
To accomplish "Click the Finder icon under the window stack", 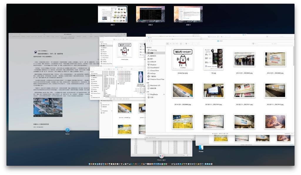I will click(x=201, y=147).
